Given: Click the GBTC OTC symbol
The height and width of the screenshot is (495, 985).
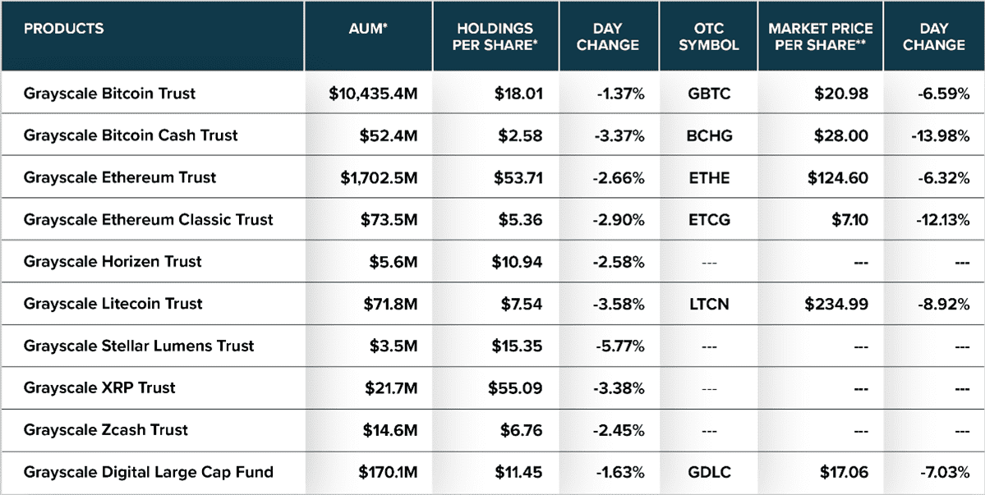Looking at the screenshot, I should tap(708, 94).
